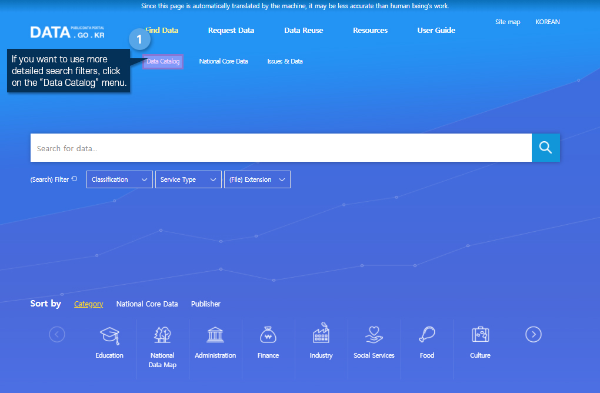The height and width of the screenshot is (393, 600).
Task: Select the Social Services heart icon
Action: [x=374, y=335]
